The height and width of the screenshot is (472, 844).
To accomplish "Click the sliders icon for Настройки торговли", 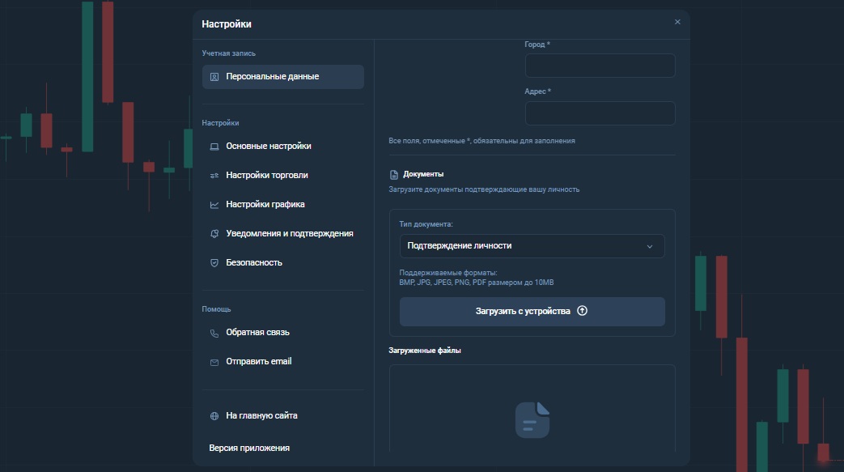I will [213, 175].
